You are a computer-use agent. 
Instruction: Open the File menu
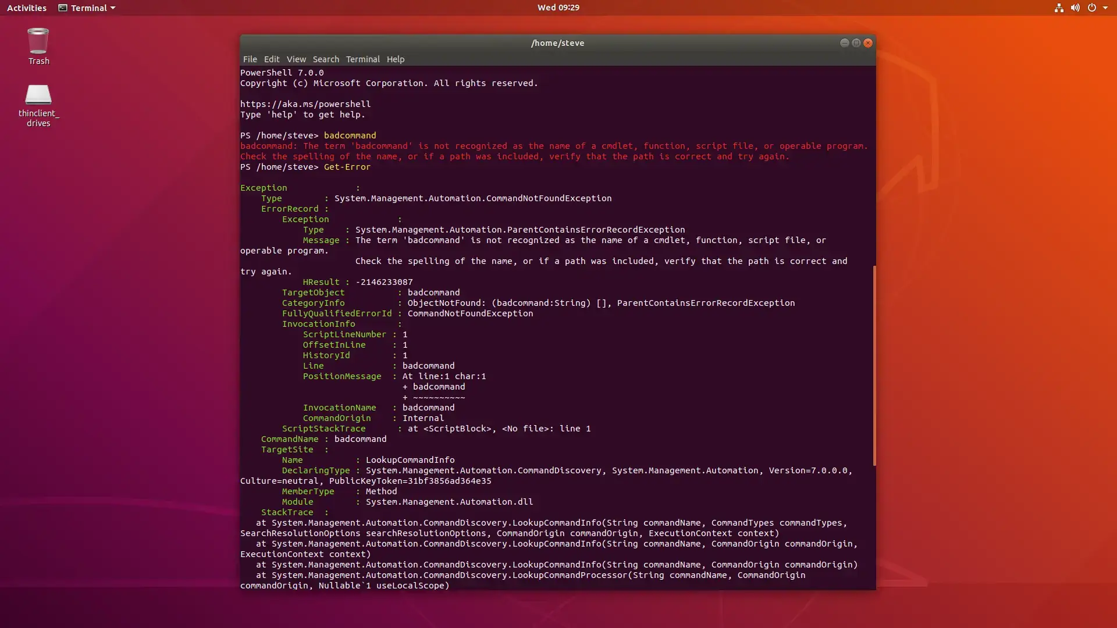click(250, 59)
